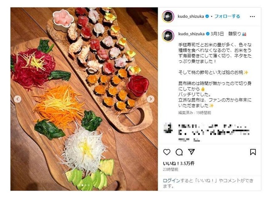Like the post with the heart icon
Image resolution: width=269 pixels, height=199 pixels.
166,152
